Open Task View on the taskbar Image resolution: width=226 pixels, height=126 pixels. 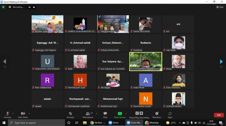pos(77,123)
